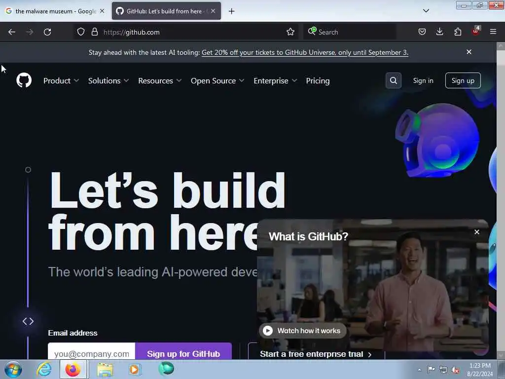
Task: Open Pocket save icon in toolbar
Action: click(x=422, y=32)
